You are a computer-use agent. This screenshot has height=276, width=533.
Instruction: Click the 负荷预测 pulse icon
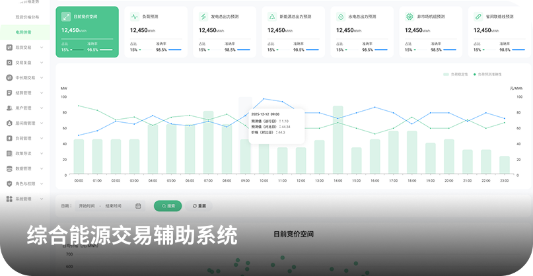(135, 17)
